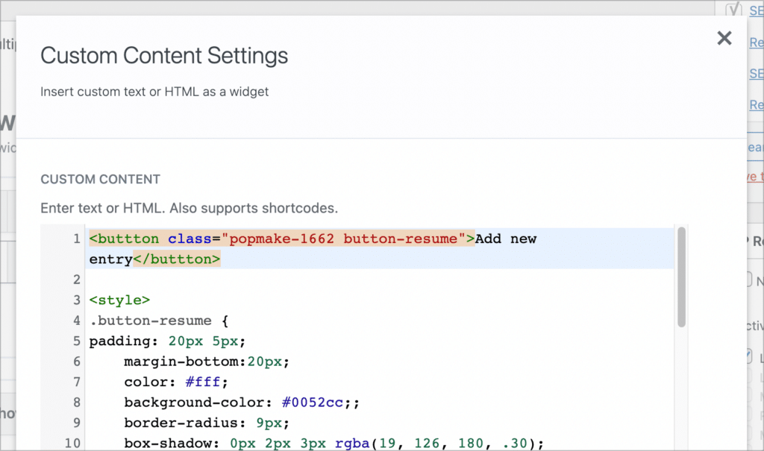764x451 pixels.
Task: Click line number 1 in gutter
Action: (x=77, y=239)
